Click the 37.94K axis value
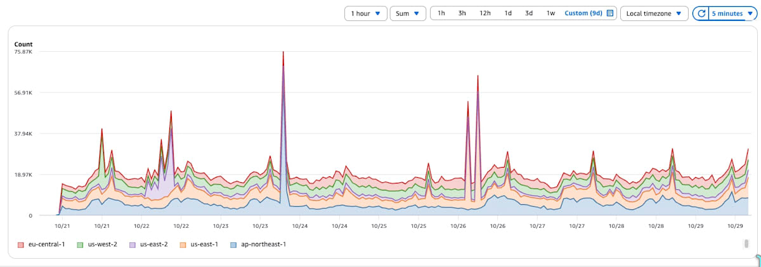761x267 pixels. tap(23, 134)
